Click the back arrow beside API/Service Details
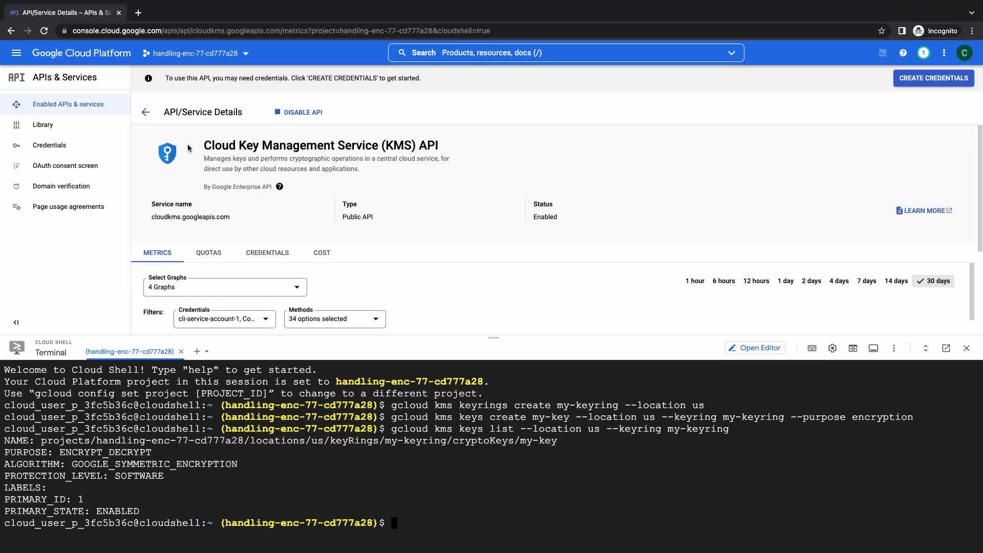This screenshot has height=553, width=983. tap(145, 112)
